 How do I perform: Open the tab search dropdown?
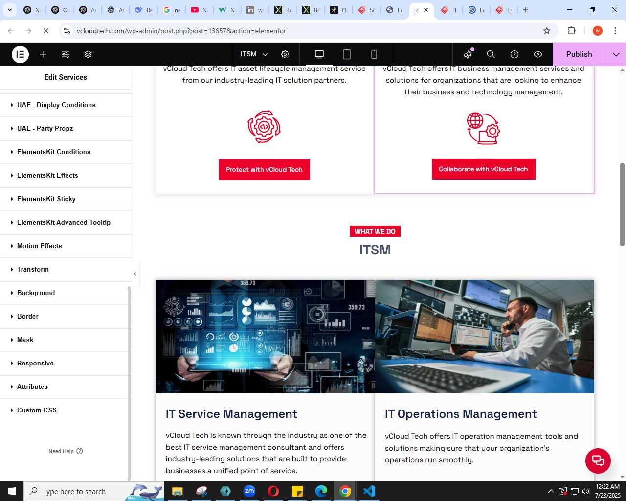tap(9, 10)
